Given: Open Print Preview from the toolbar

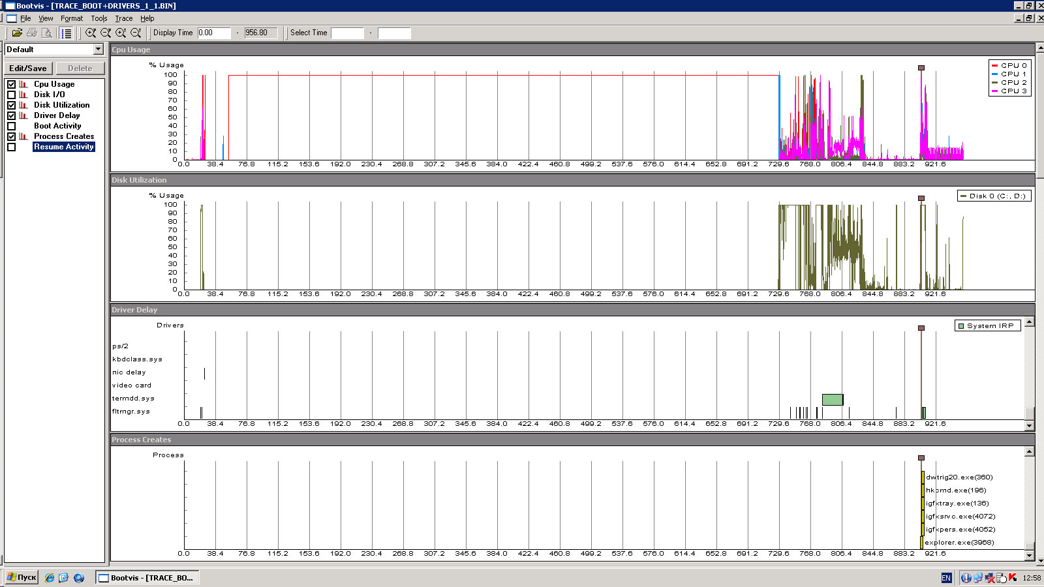Looking at the screenshot, I should click(47, 33).
